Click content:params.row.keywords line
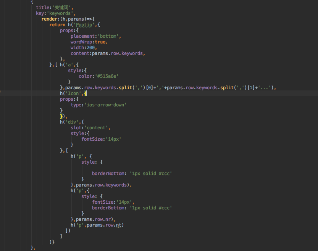 (x=108, y=53)
